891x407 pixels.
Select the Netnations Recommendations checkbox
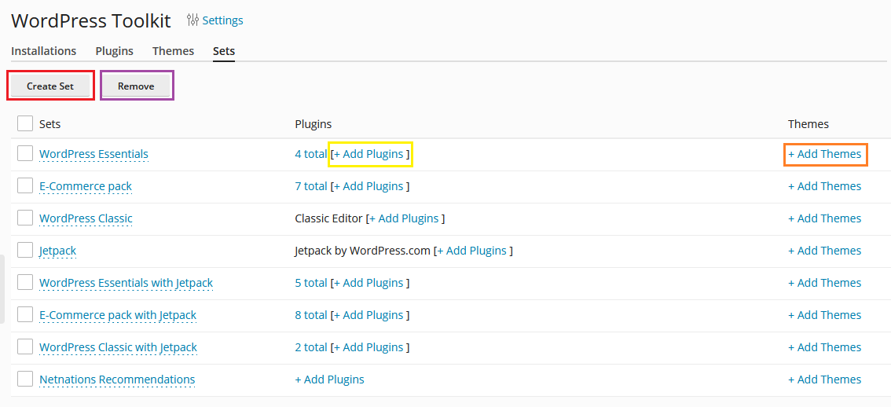(25, 379)
